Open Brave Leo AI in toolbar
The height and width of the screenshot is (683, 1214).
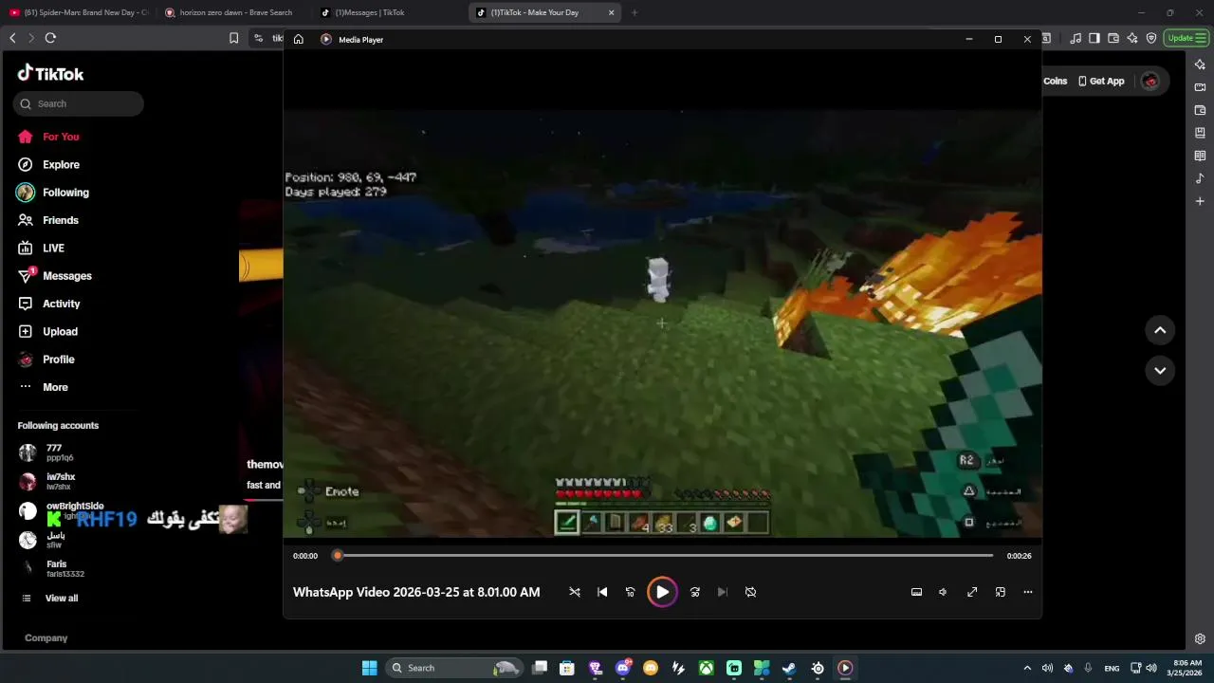point(1132,38)
